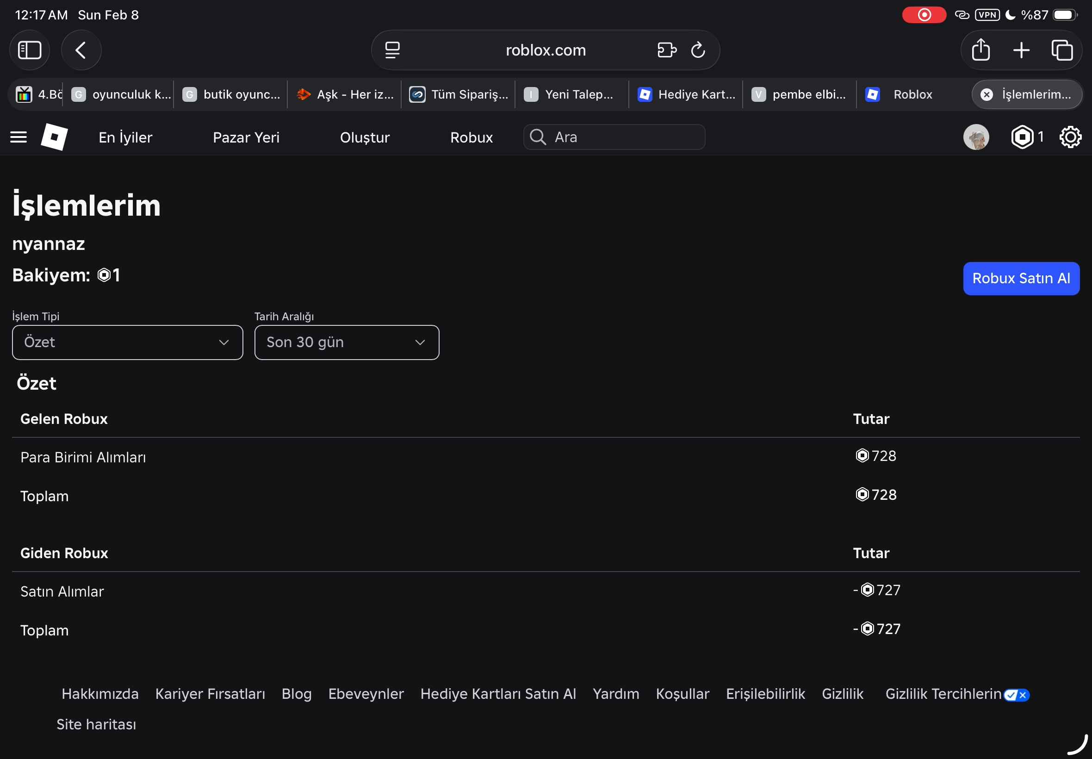
Task: Open the Oluştur menu
Action: [365, 137]
